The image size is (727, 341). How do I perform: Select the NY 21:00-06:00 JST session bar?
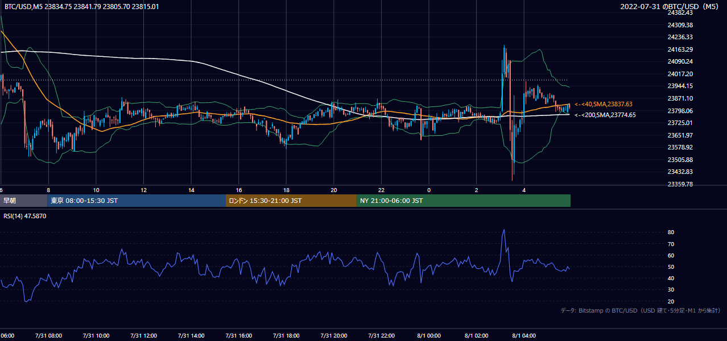(x=464, y=201)
